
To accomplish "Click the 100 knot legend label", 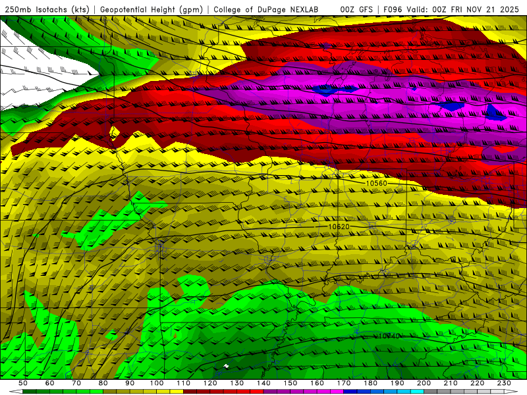I will coord(157,383).
